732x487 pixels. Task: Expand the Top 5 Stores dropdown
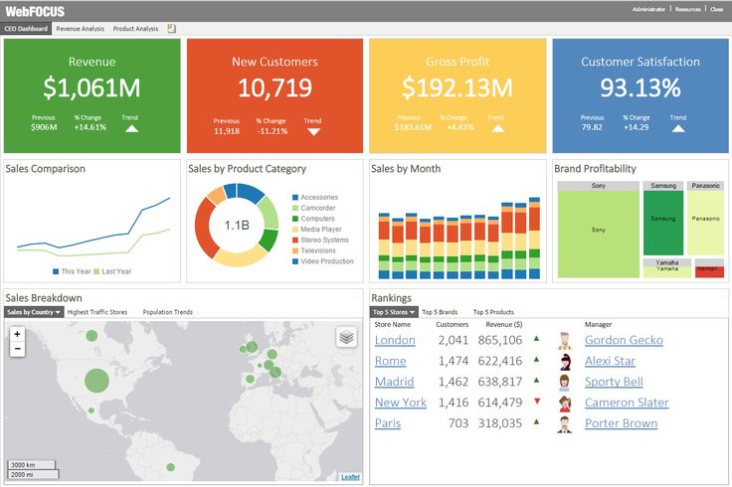point(395,312)
